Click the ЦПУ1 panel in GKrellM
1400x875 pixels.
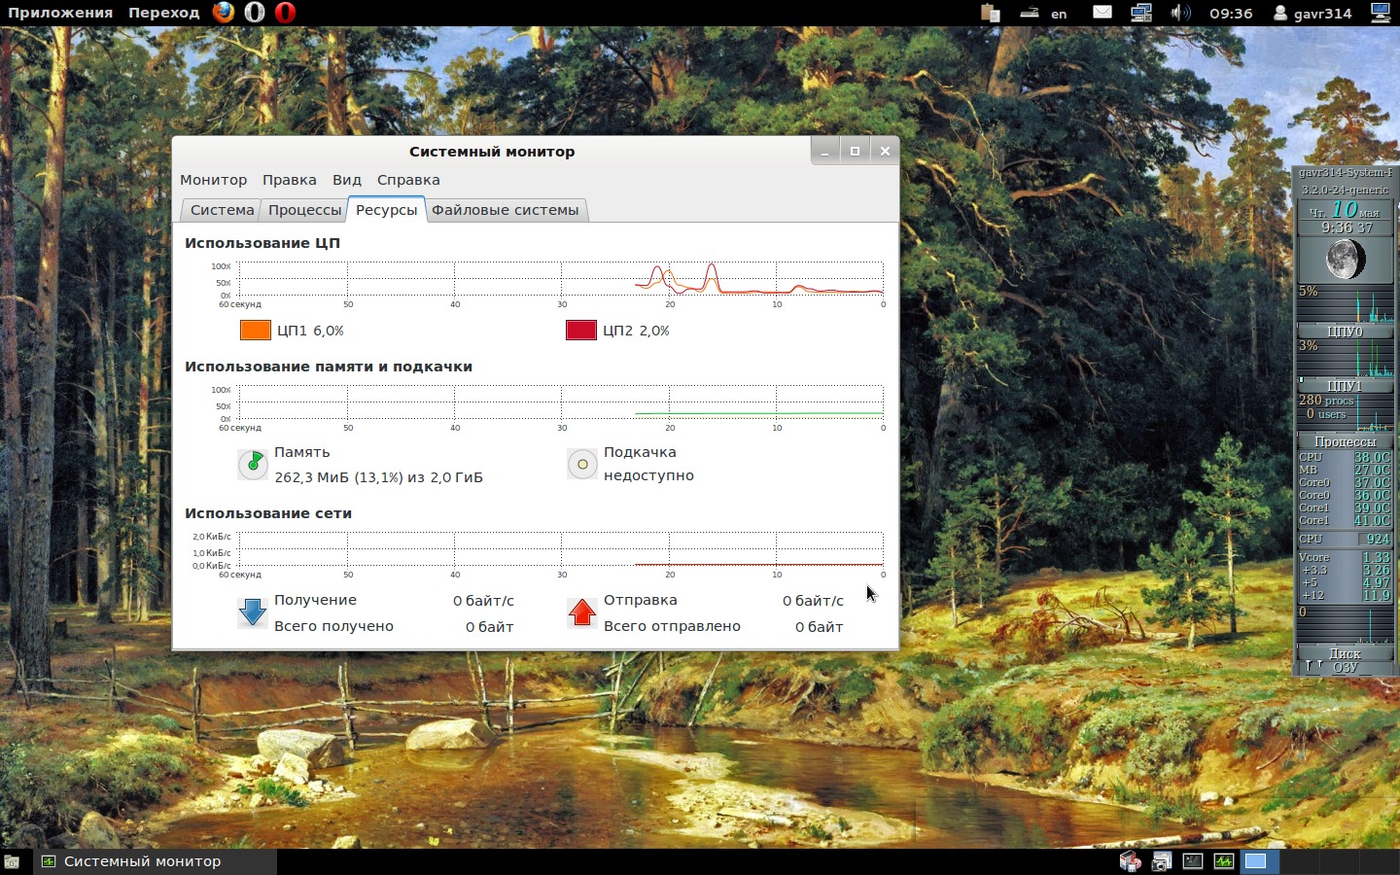click(x=1346, y=386)
